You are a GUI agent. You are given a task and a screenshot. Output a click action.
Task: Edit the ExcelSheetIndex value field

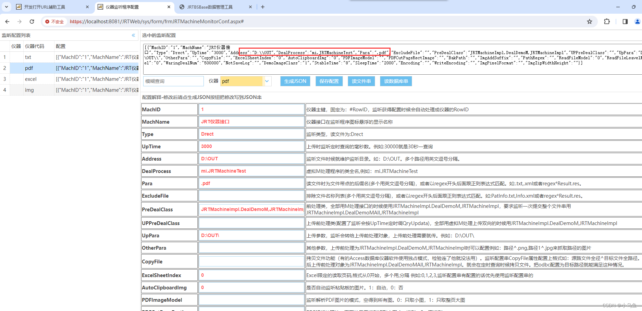click(x=251, y=275)
